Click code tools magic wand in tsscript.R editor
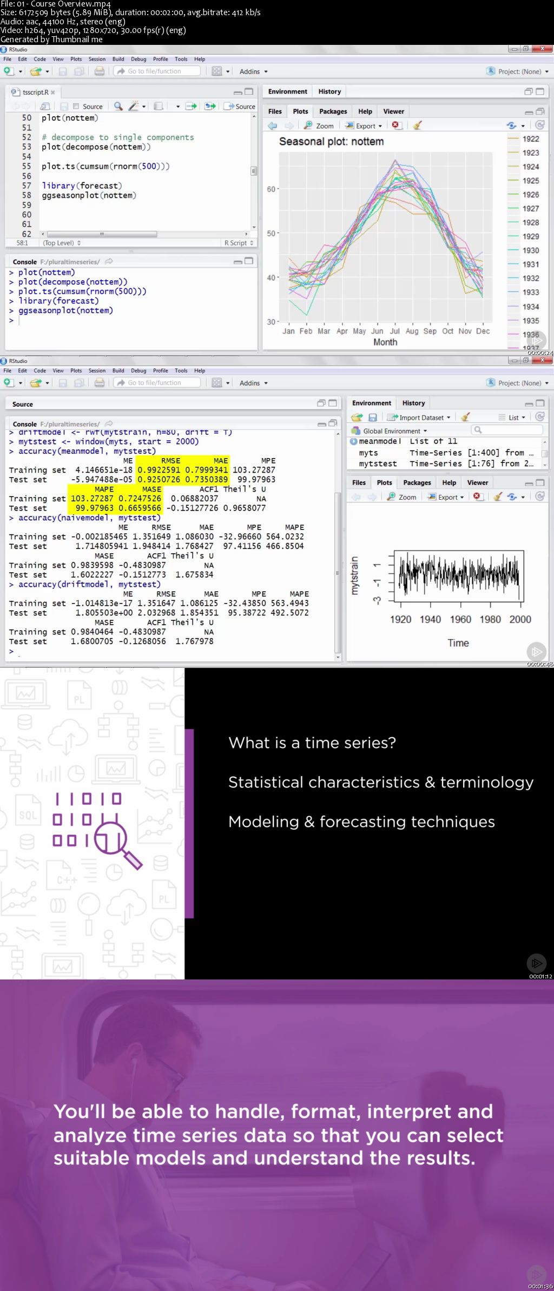This screenshot has width=554, height=1291. [133, 107]
